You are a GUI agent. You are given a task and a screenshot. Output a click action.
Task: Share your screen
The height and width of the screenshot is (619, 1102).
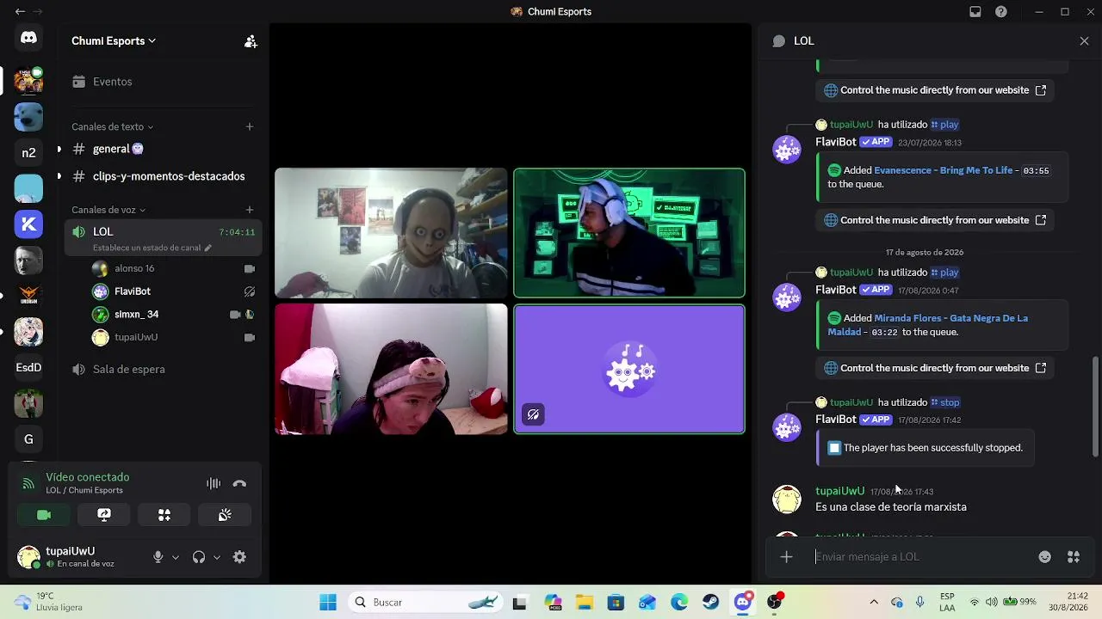tap(104, 515)
